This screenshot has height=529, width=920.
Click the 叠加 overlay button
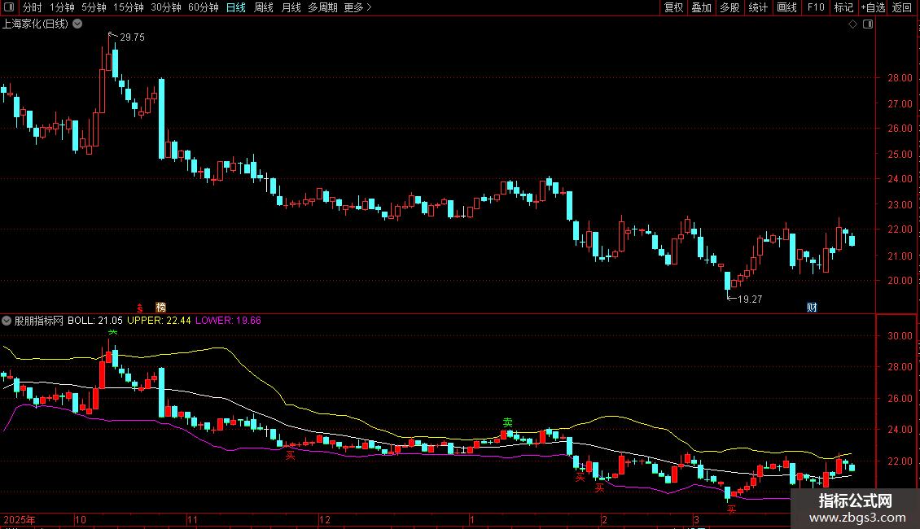point(701,7)
